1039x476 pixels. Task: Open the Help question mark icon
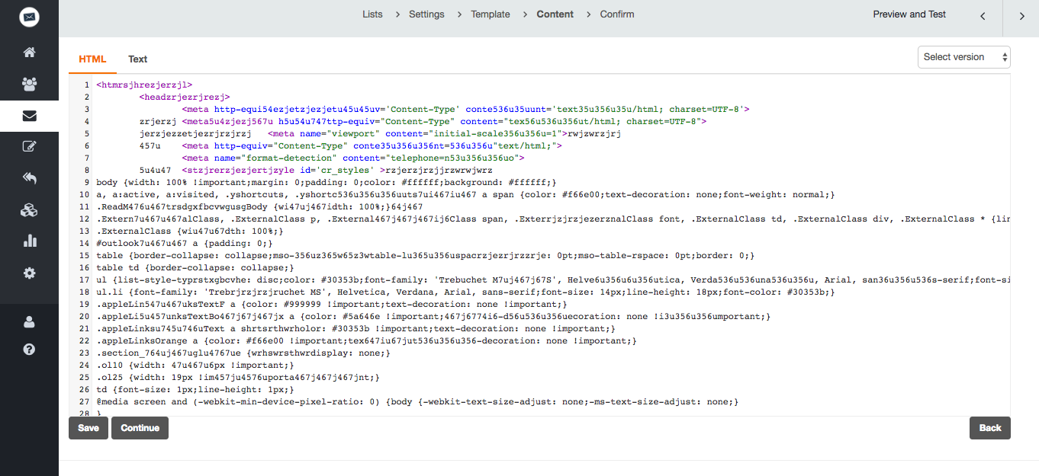pyautogui.click(x=29, y=350)
